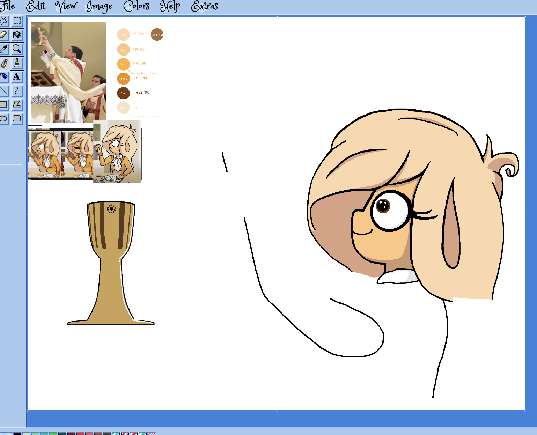Select the Rounded Rectangle tool

click(17, 118)
